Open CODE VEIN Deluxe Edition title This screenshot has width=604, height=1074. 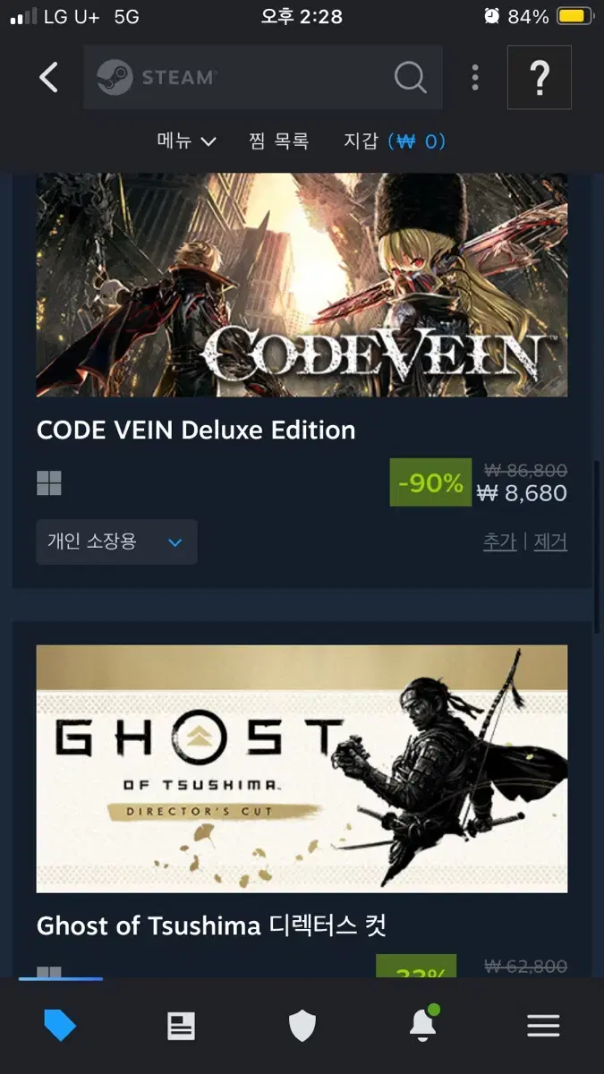point(196,430)
